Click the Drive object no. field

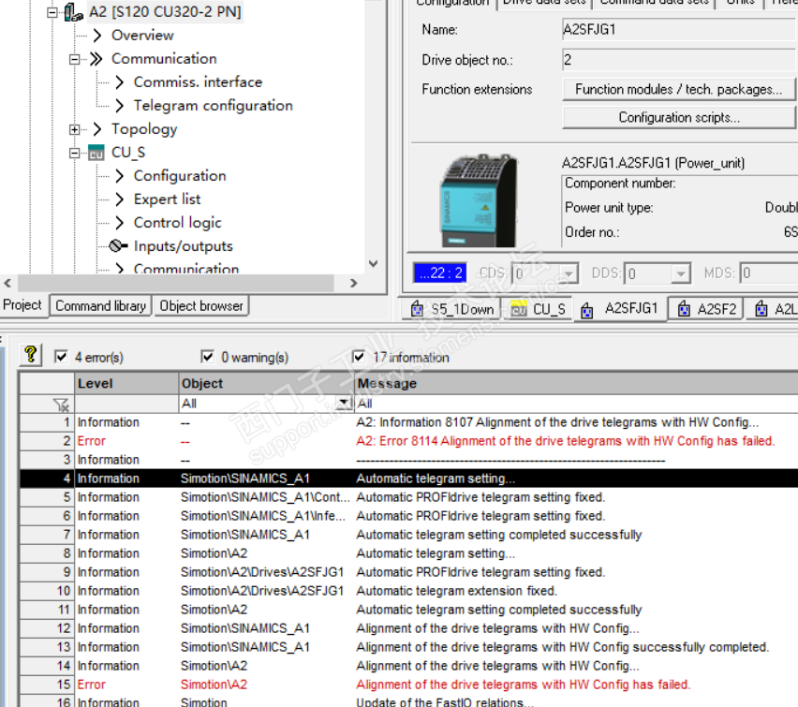[x=679, y=60]
